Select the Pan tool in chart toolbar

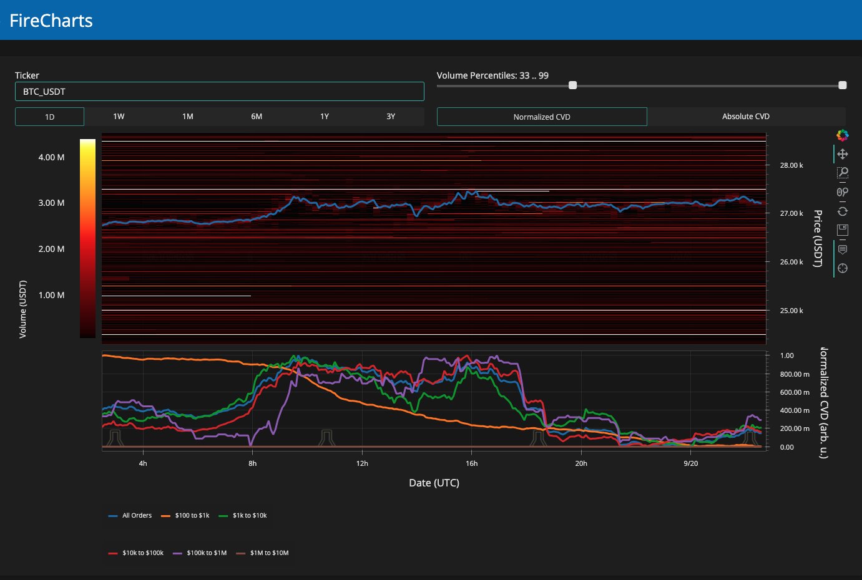(x=842, y=154)
